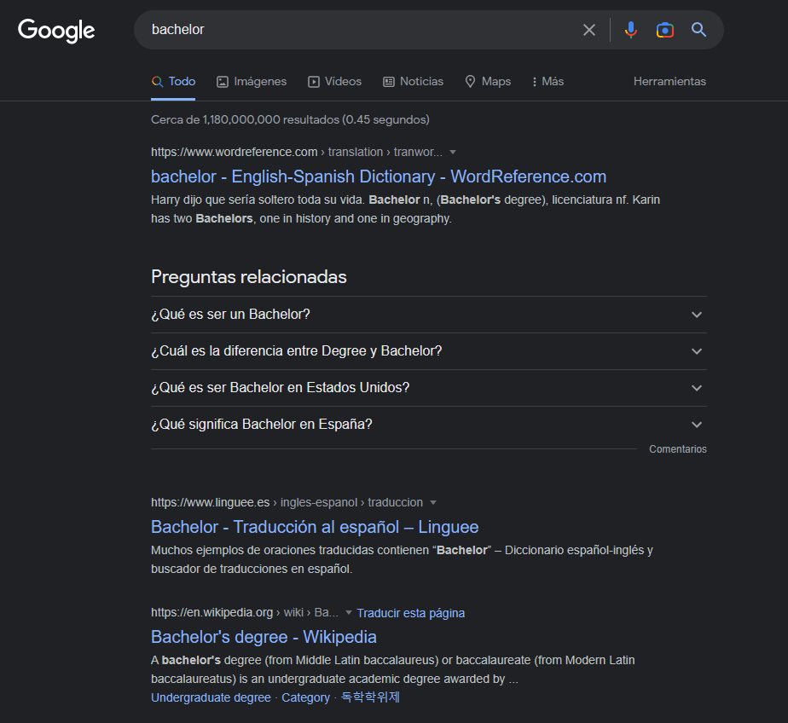Clear the search box with X icon
This screenshot has height=723, width=788.
tap(589, 30)
